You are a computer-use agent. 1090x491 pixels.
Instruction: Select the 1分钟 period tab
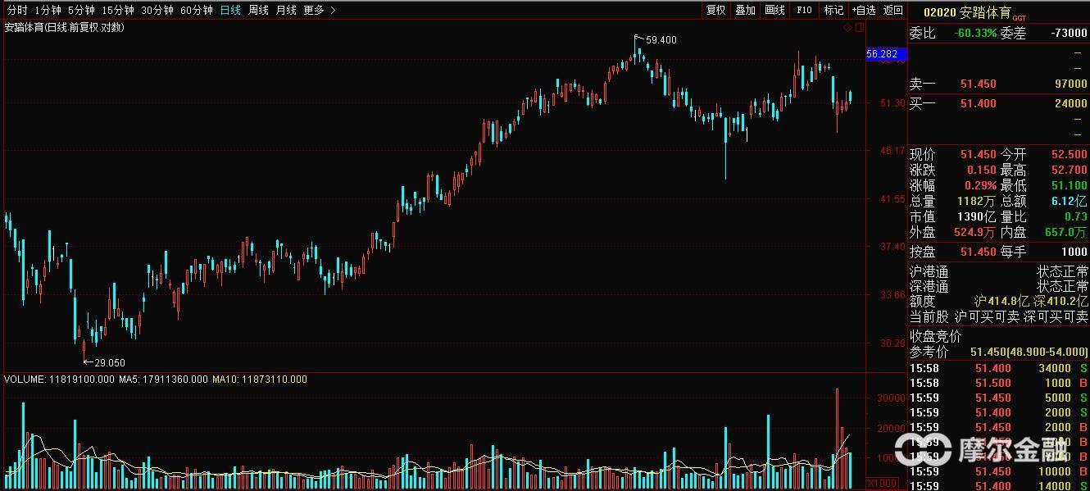(x=48, y=10)
